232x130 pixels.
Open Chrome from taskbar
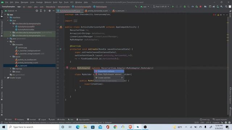pyautogui.click(x=115, y=127)
